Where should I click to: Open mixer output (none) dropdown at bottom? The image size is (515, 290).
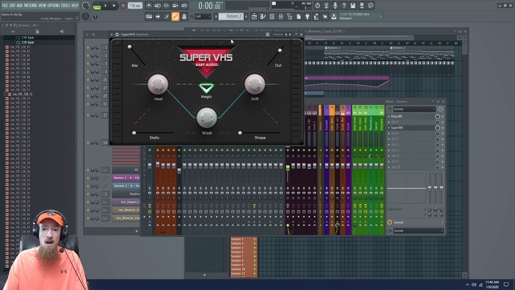pyautogui.click(x=418, y=231)
